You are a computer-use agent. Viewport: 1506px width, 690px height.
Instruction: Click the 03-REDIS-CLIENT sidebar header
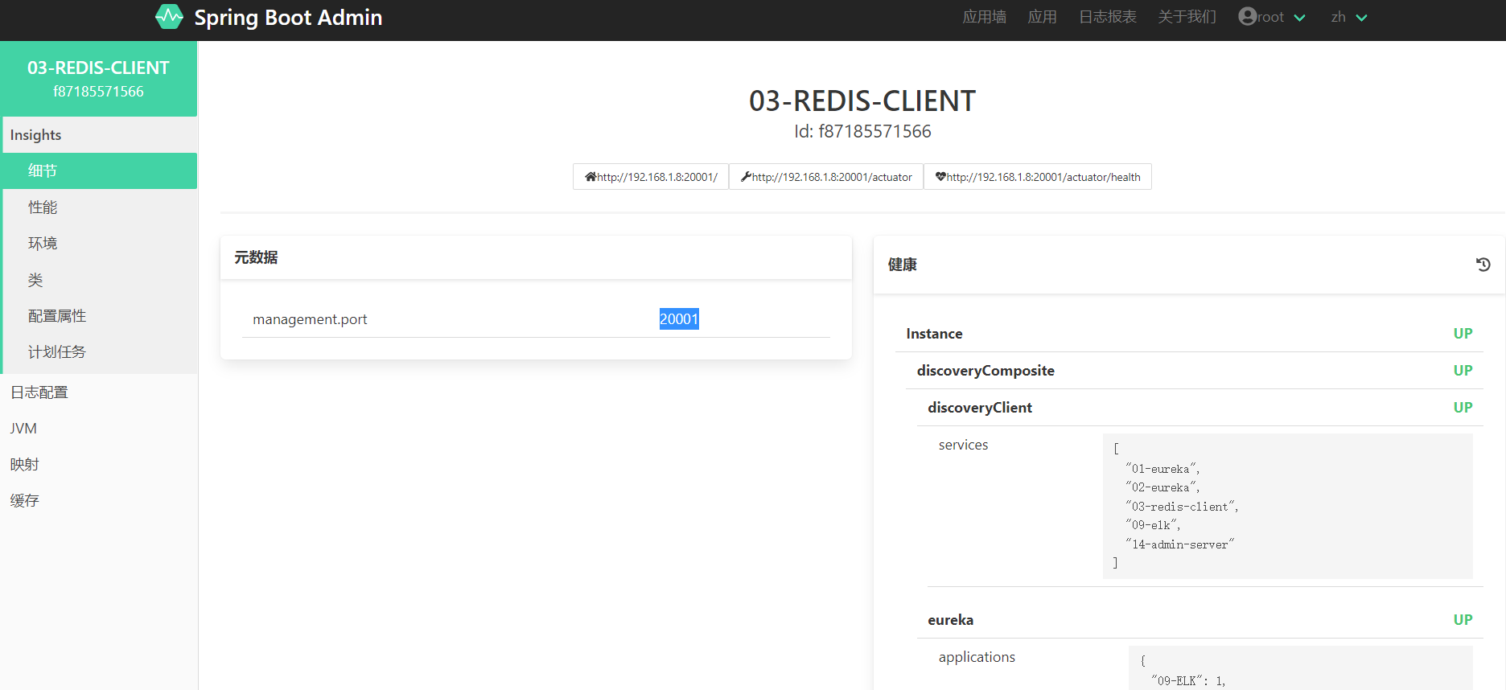[98, 79]
